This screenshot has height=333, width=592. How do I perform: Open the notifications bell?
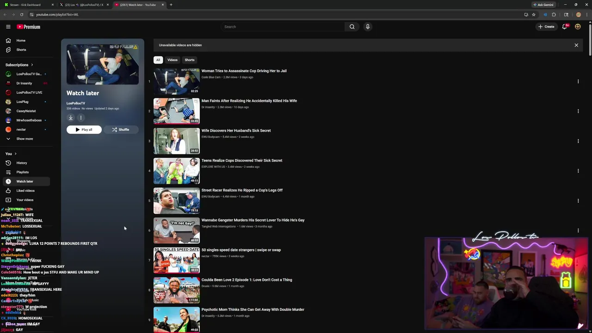[564, 27]
